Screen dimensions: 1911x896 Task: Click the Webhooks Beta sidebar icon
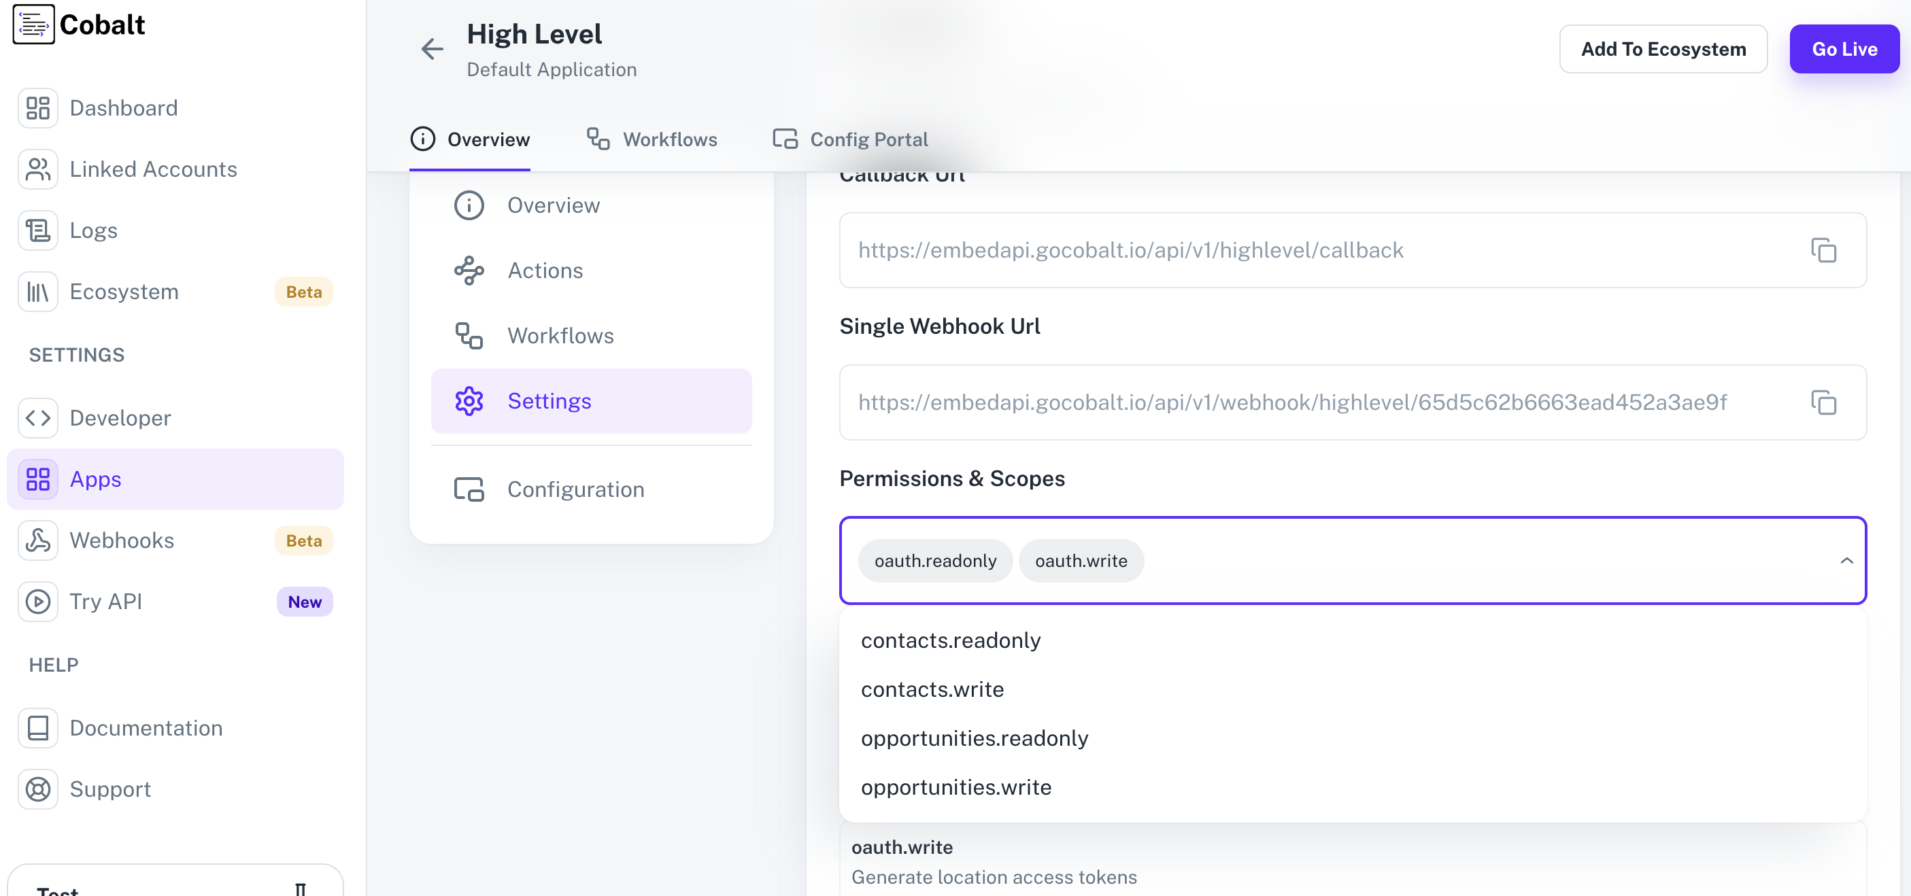click(38, 540)
